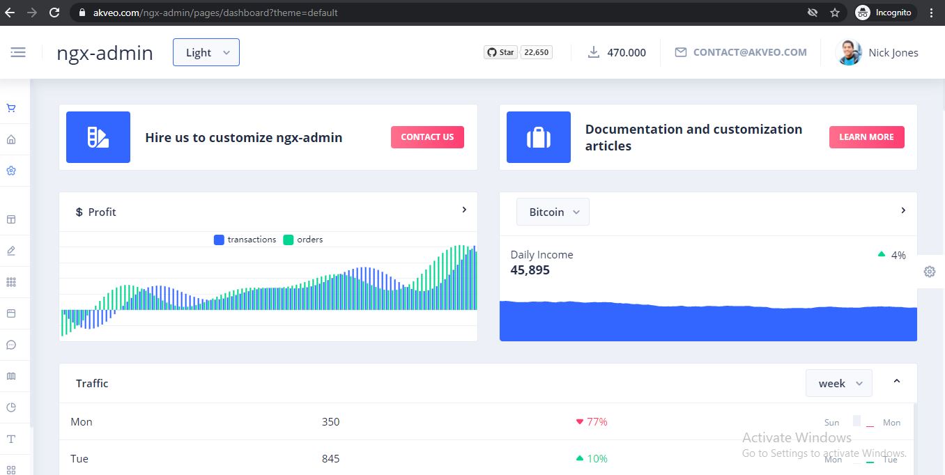The width and height of the screenshot is (945, 475).
Task: Click the layout sidebar icon
Action: tap(11, 219)
